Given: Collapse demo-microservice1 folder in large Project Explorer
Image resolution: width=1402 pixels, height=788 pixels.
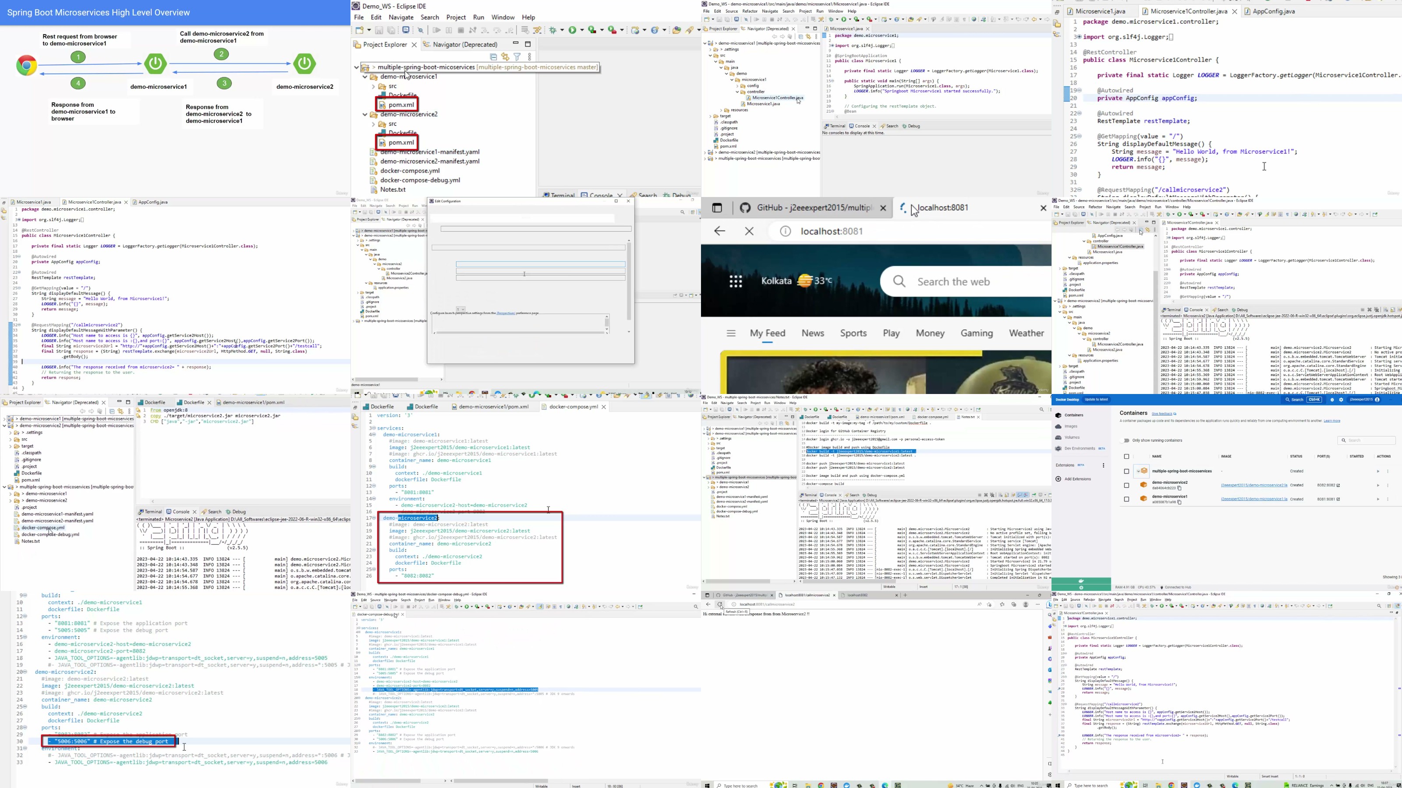Looking at the screenshot, I should click(x=365, y=77).
